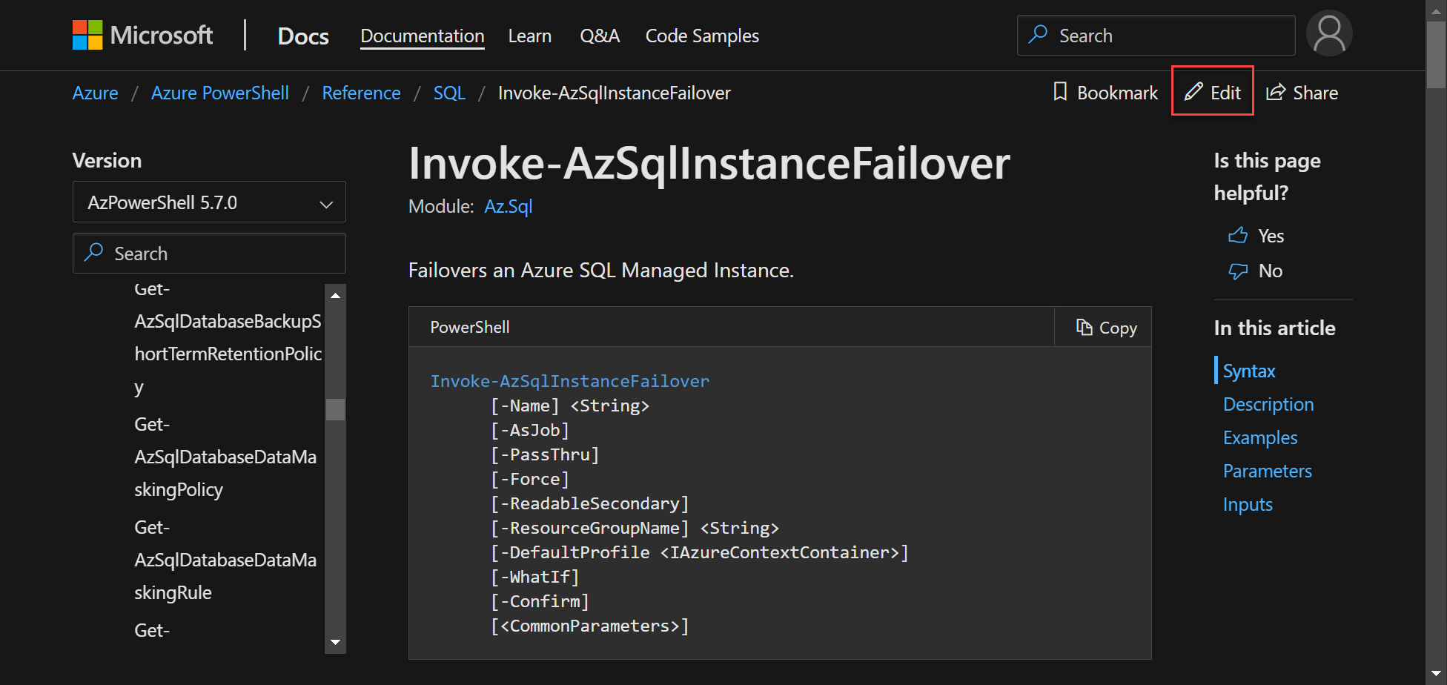Click the Invoke-AzSqlInstanceFailover page heading
This screenshot has width=1447, height=685.
[x=709, y=163]
